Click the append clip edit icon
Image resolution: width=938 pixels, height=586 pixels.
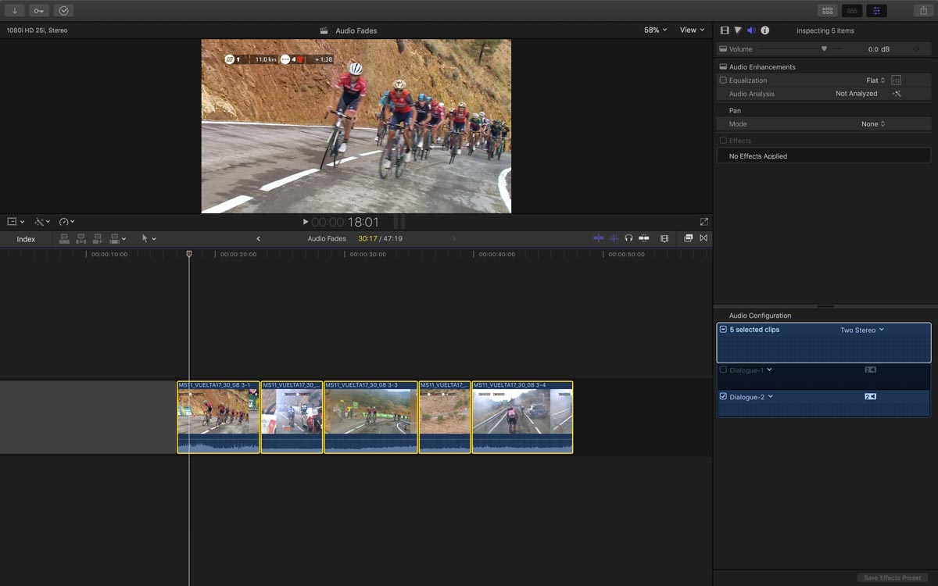coord(98,238)
